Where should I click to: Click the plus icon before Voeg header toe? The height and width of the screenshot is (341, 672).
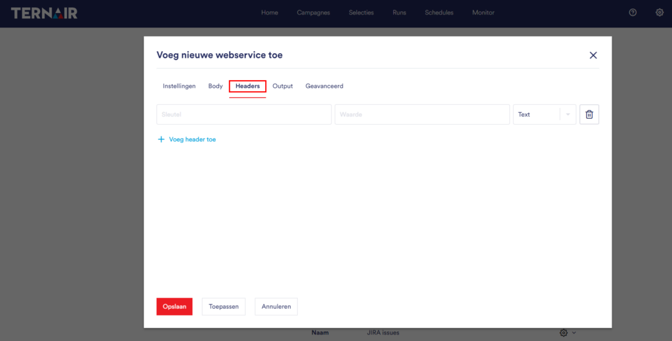[x=161, y=139]
